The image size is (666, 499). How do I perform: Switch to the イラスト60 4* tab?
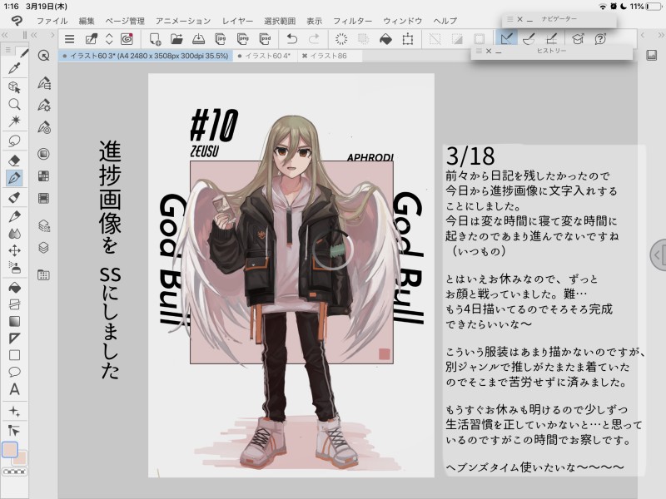[x=266, y=56]
